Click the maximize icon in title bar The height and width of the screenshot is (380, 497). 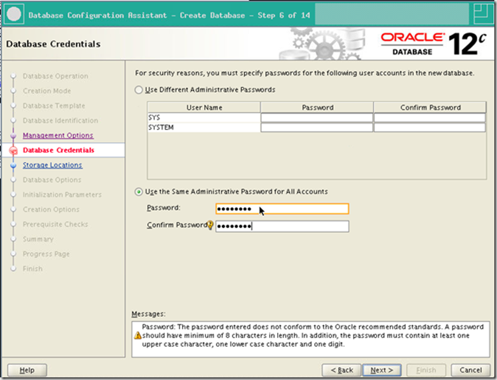[483, 13]
